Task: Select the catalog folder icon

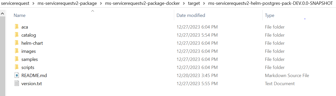Action: [x=17, y=35]
